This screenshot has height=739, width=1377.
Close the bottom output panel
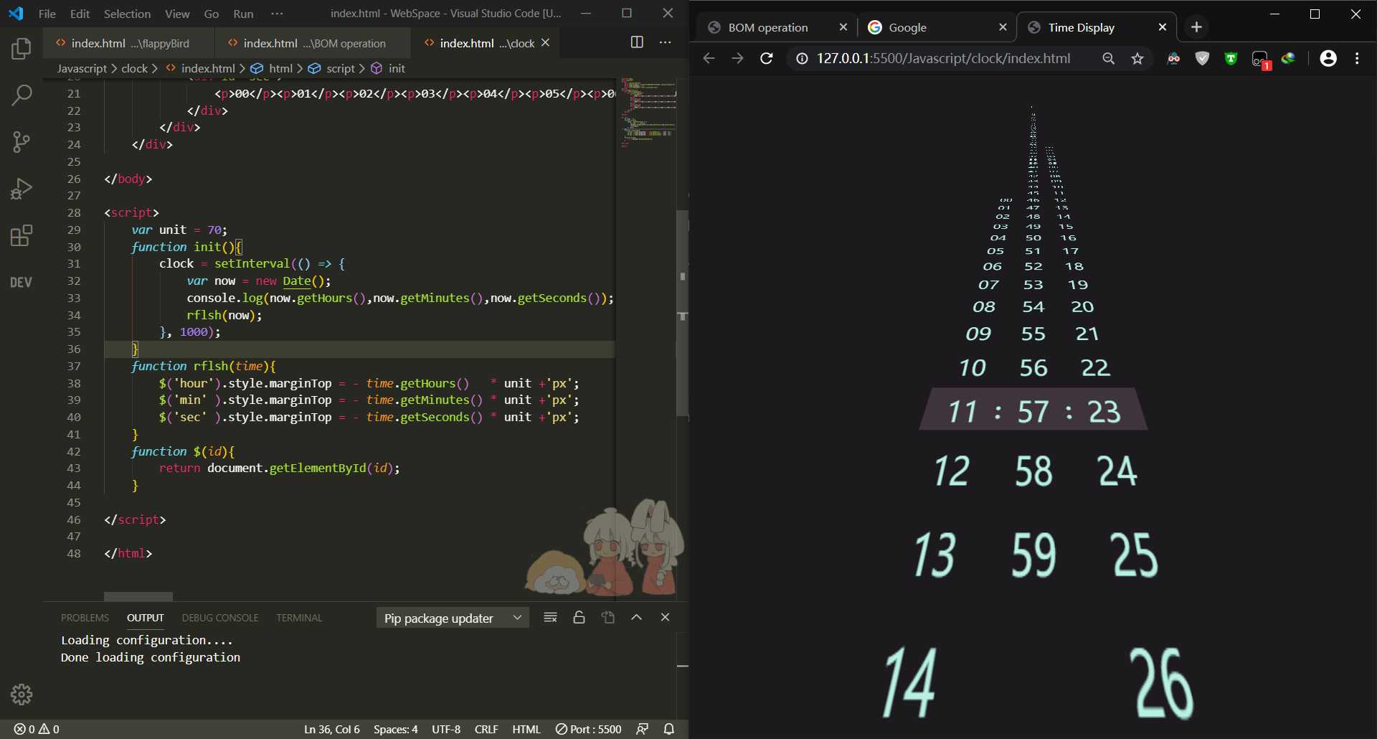(666, 618)
